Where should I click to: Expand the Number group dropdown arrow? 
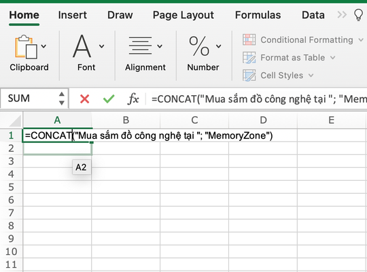[x=218, y=46]
